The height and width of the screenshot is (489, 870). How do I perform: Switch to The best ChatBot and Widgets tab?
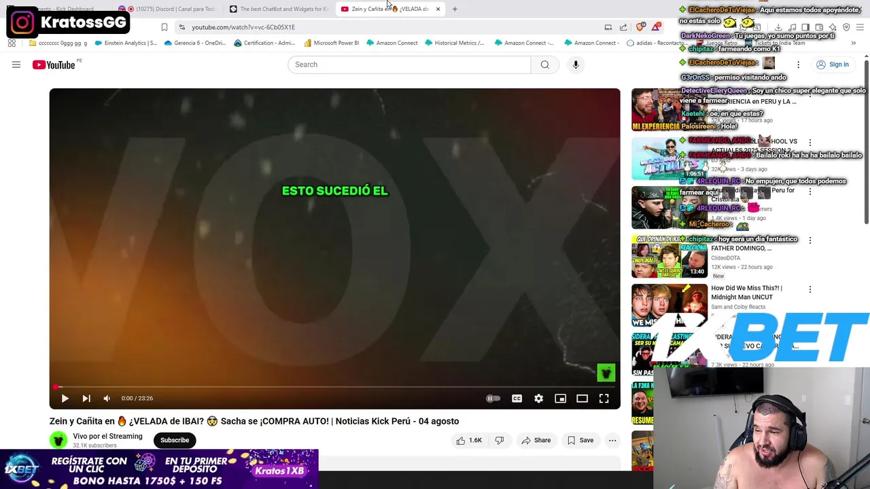pos(279,9)
